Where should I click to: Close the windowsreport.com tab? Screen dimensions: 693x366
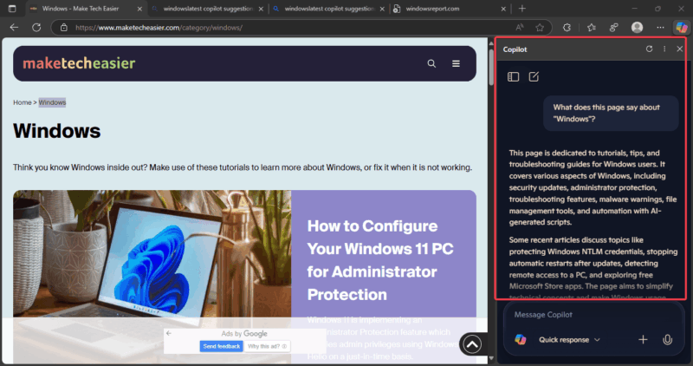pyautogui.click(x=503, y=9)
